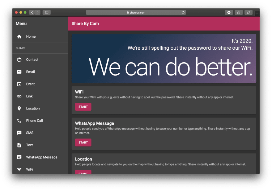Reload the page with the refresh icon
This screenshot has width=272, height=190.
(x=183, y=12)
